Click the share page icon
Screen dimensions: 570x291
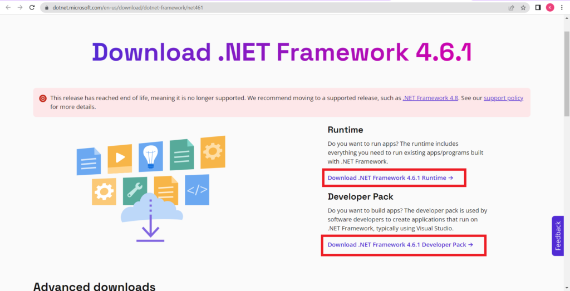coord(511,8)
